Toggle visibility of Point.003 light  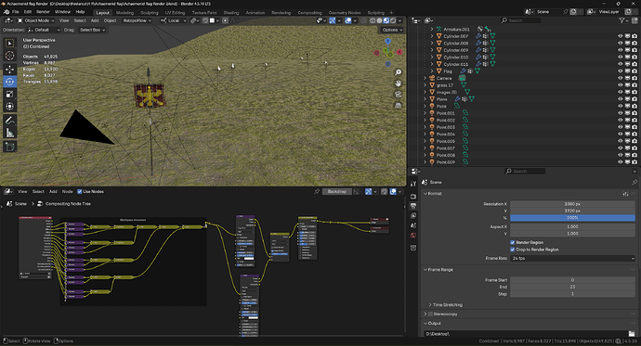621,127
